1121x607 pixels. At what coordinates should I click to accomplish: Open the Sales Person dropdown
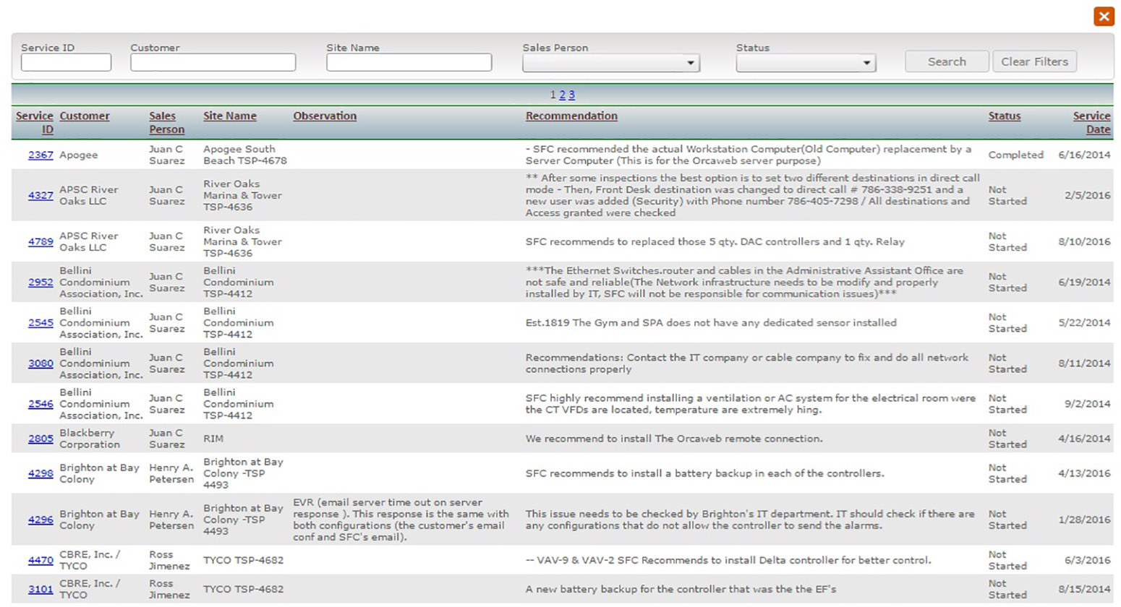point(610,64)
